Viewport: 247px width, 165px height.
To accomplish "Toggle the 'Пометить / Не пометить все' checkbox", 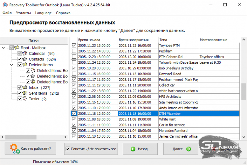I will point(68,149).
